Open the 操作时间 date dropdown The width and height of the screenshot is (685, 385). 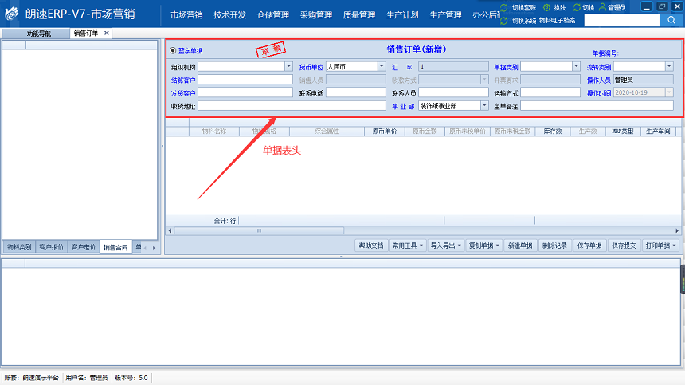coord(669,92)
